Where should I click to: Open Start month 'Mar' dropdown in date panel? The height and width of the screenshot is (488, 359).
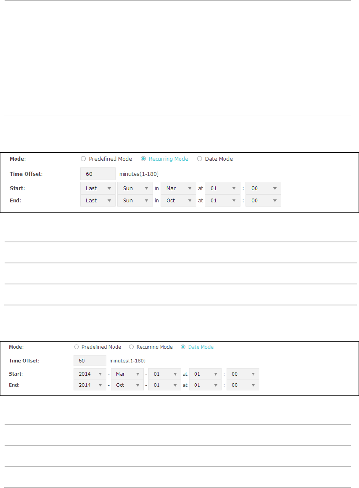tap(127, 374)
